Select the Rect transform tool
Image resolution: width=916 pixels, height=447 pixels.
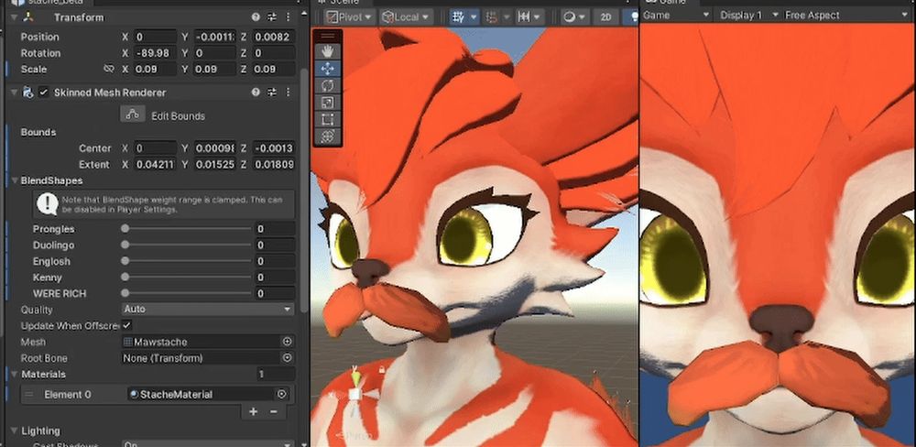[327, 120]
